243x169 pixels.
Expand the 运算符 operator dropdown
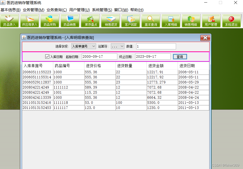118,46
